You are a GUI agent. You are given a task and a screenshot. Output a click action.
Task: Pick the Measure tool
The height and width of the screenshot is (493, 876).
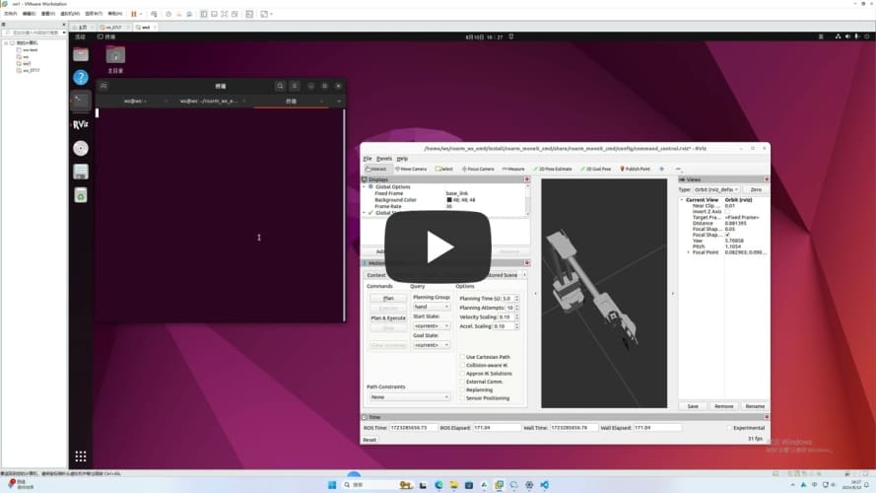(x=513, y=169)
